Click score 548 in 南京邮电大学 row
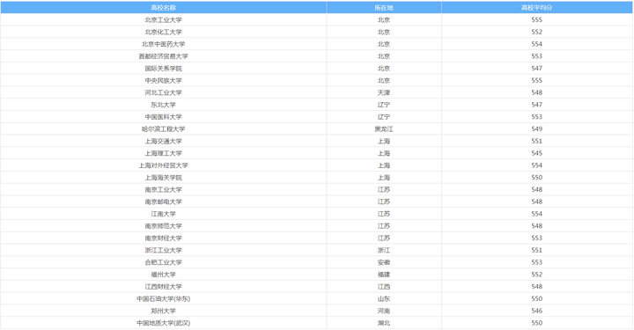 tap(536, 202)
